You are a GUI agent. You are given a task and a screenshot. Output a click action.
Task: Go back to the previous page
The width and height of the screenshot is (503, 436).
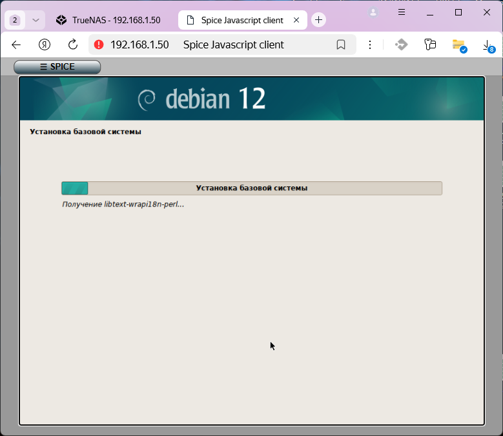(x=16, y=45)
